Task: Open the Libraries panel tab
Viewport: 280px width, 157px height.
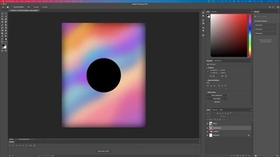Action: coord(257,12)
